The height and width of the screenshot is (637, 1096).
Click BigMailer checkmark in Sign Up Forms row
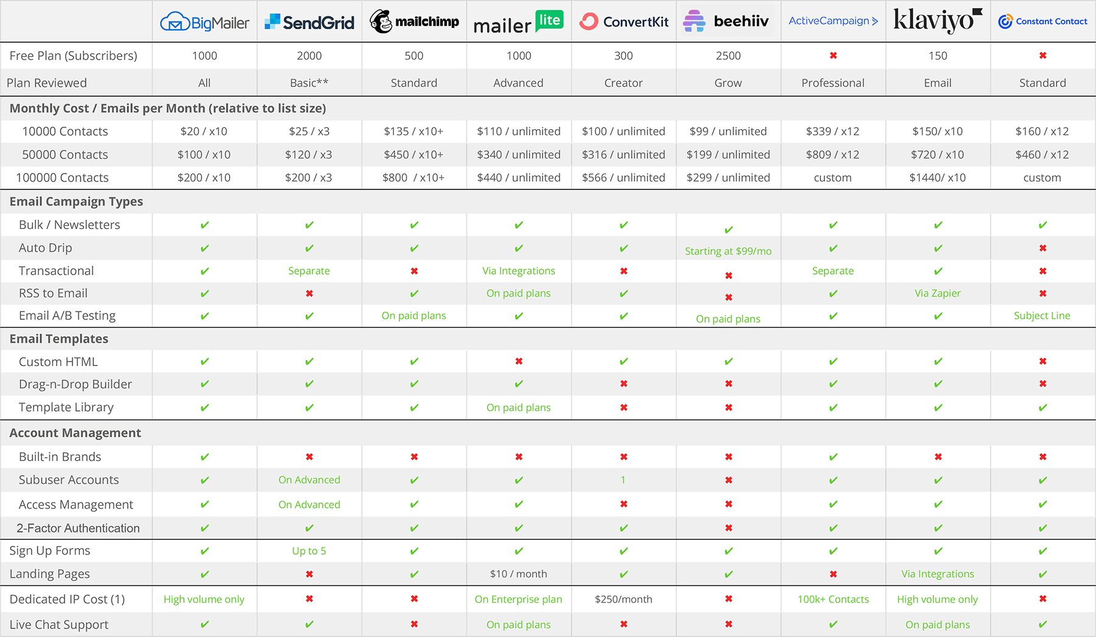click(205, 551)
